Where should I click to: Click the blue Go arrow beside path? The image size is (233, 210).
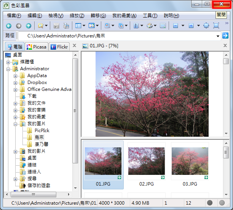(x=225, y=36)
